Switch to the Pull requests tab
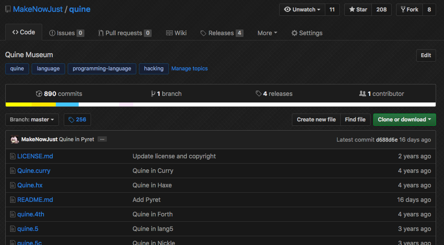 (125, 33)
